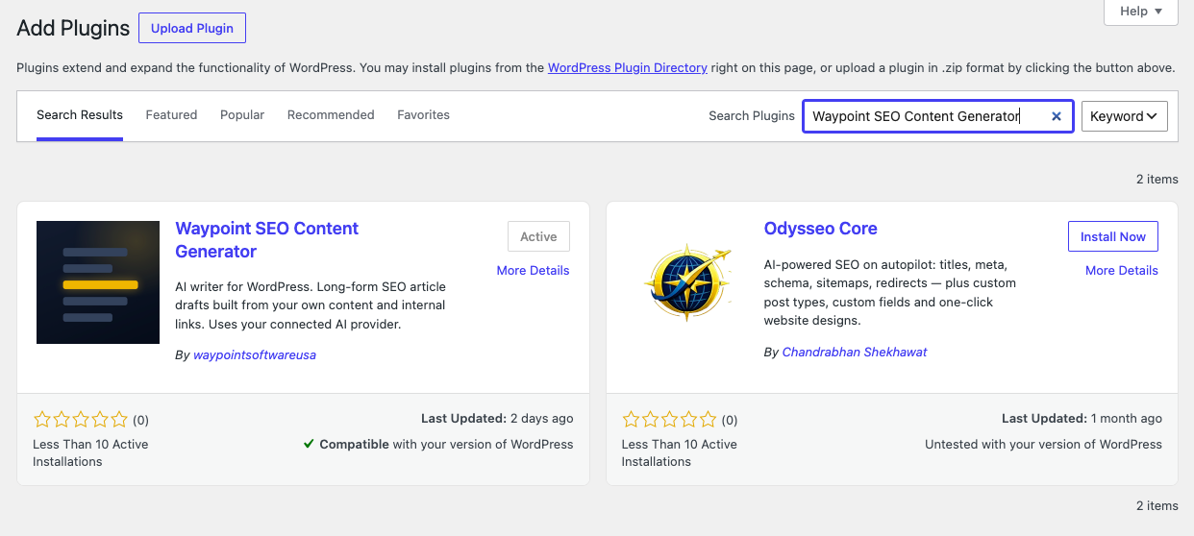Open the WordPress Plugin Directory link

coord(628,68)
